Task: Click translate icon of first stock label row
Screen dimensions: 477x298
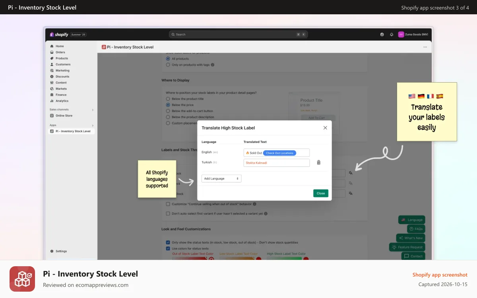Action: (351, 173)
